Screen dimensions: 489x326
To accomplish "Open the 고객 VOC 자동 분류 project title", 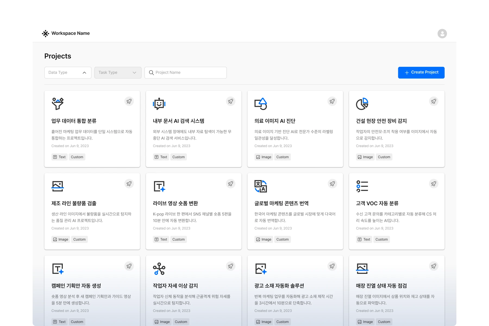I will coord(377,203).
